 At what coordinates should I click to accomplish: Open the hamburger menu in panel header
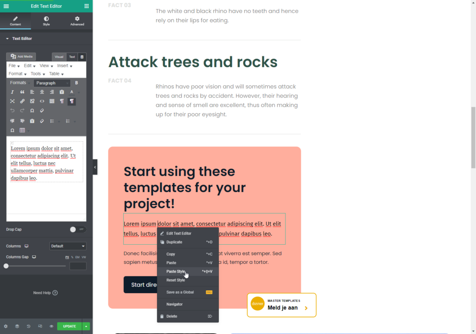(x=6, y=6)
